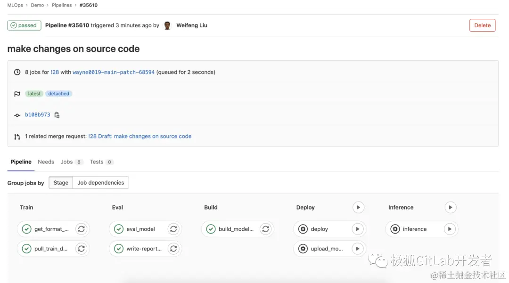Play all Deploy stage jobs
509x283 pixels.
[358, 207]
